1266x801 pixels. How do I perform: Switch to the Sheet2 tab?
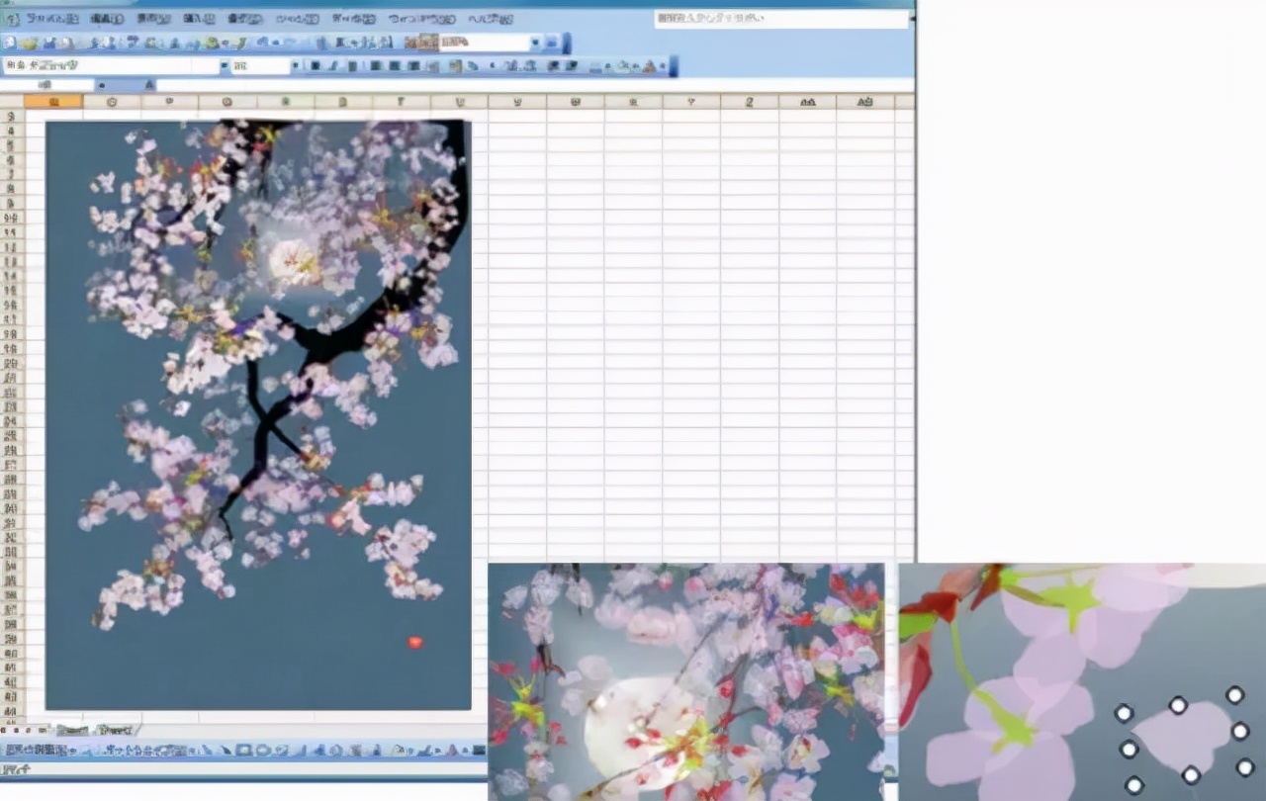pos(115,730)
